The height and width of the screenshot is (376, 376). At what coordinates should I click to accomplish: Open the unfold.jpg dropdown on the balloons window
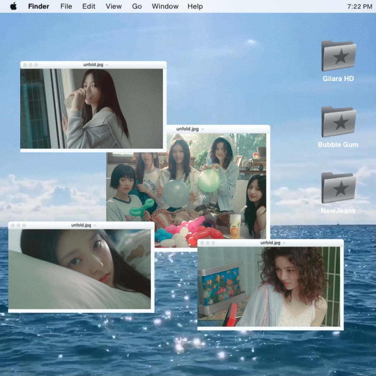pos(203,129)
